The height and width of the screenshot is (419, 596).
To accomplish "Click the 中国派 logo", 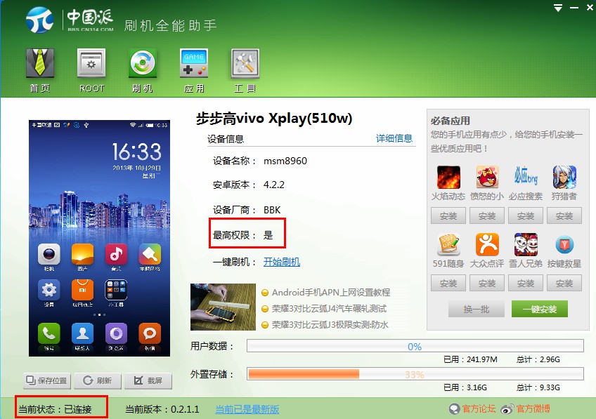I will pyautogui.click(x=70, y=20).
